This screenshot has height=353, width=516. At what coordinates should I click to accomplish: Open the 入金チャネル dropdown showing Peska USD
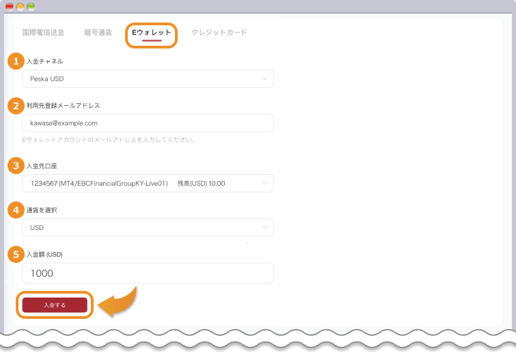click(148, 79)
